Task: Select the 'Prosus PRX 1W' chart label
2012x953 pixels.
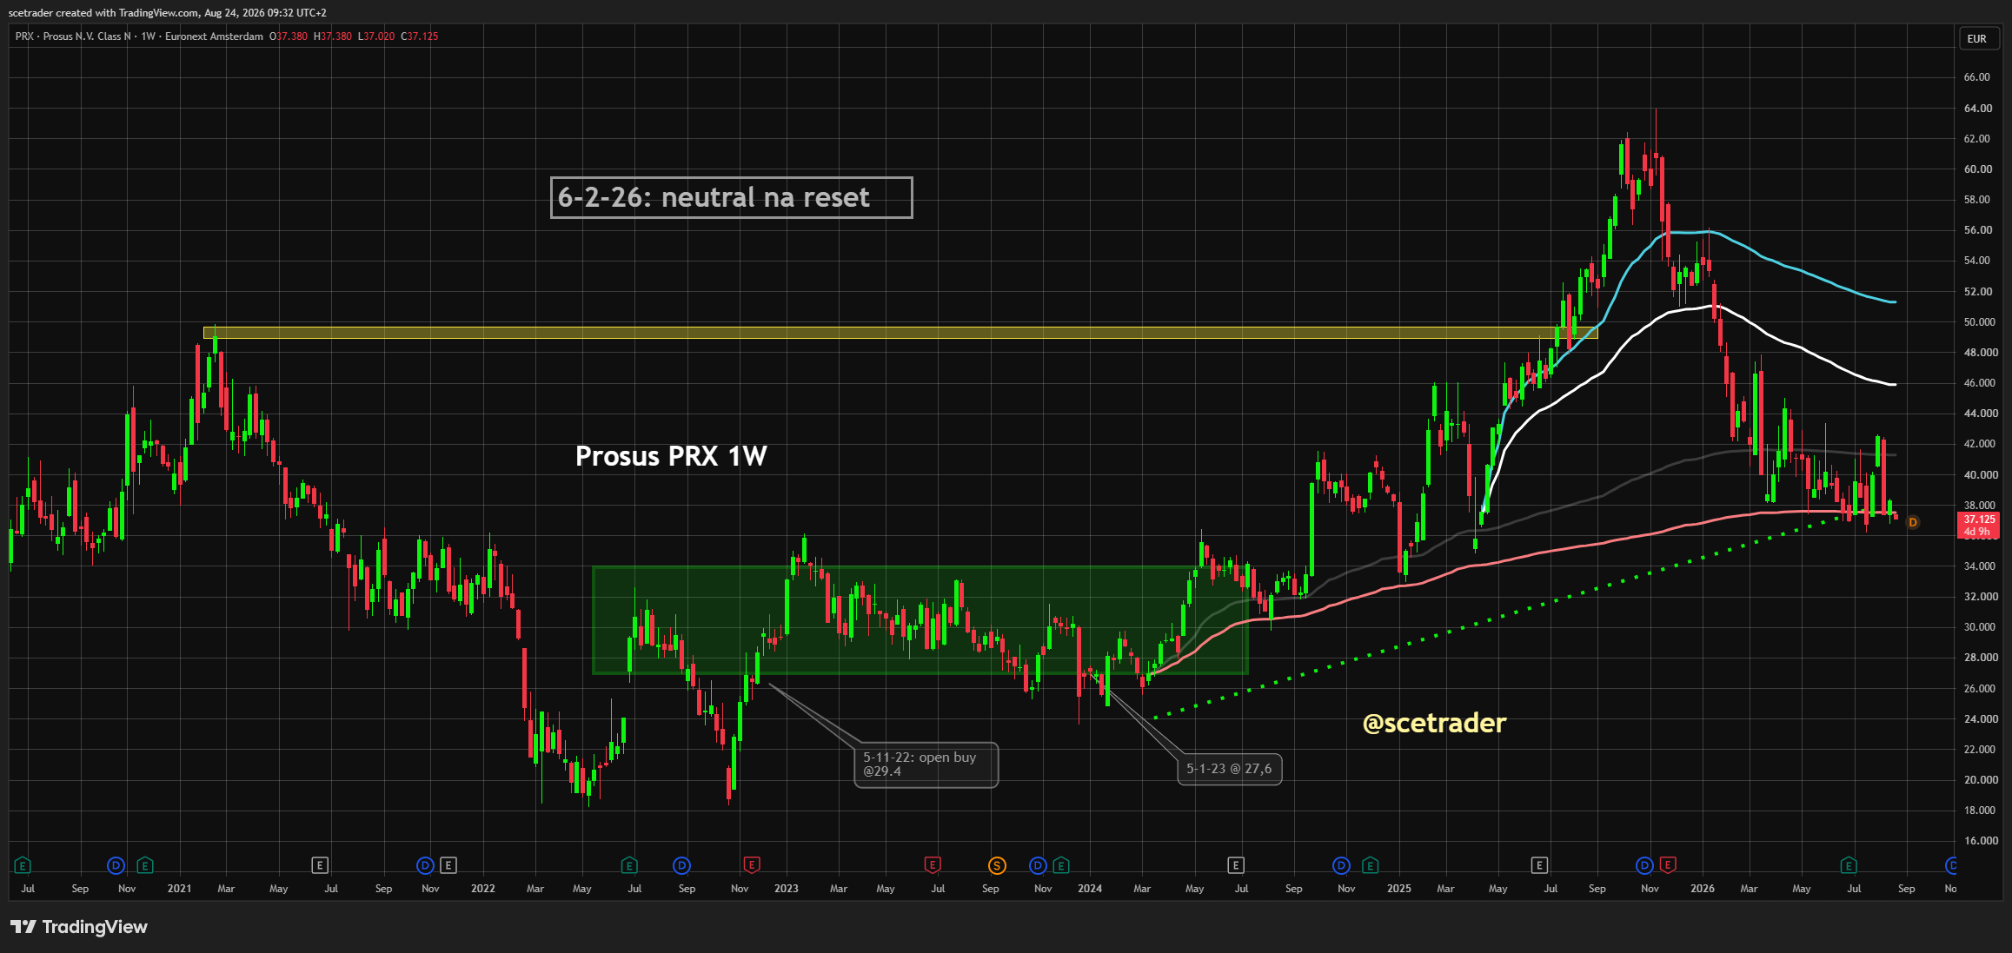Action: pos(671,456)
